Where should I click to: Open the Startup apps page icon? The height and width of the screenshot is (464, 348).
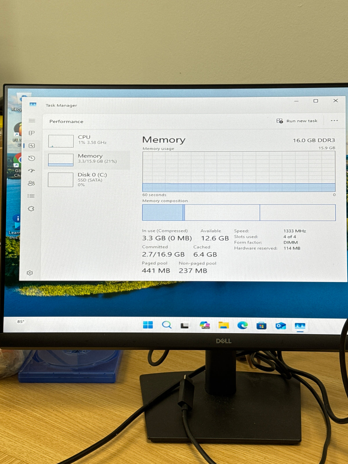point(31,171)
